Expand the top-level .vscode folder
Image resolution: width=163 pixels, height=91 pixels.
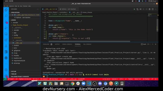[x=15, y=22]
